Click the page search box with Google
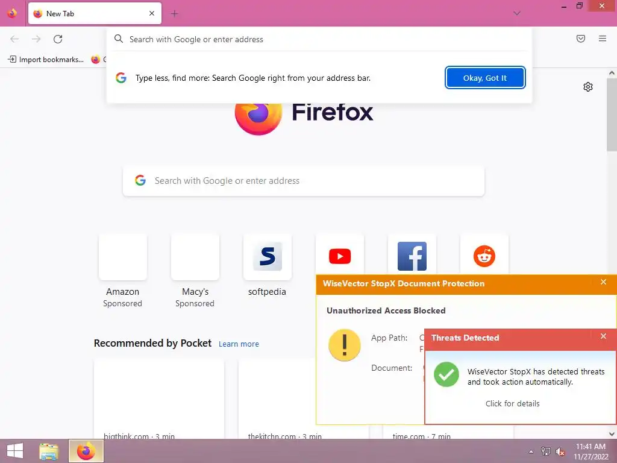 point(304,181)
